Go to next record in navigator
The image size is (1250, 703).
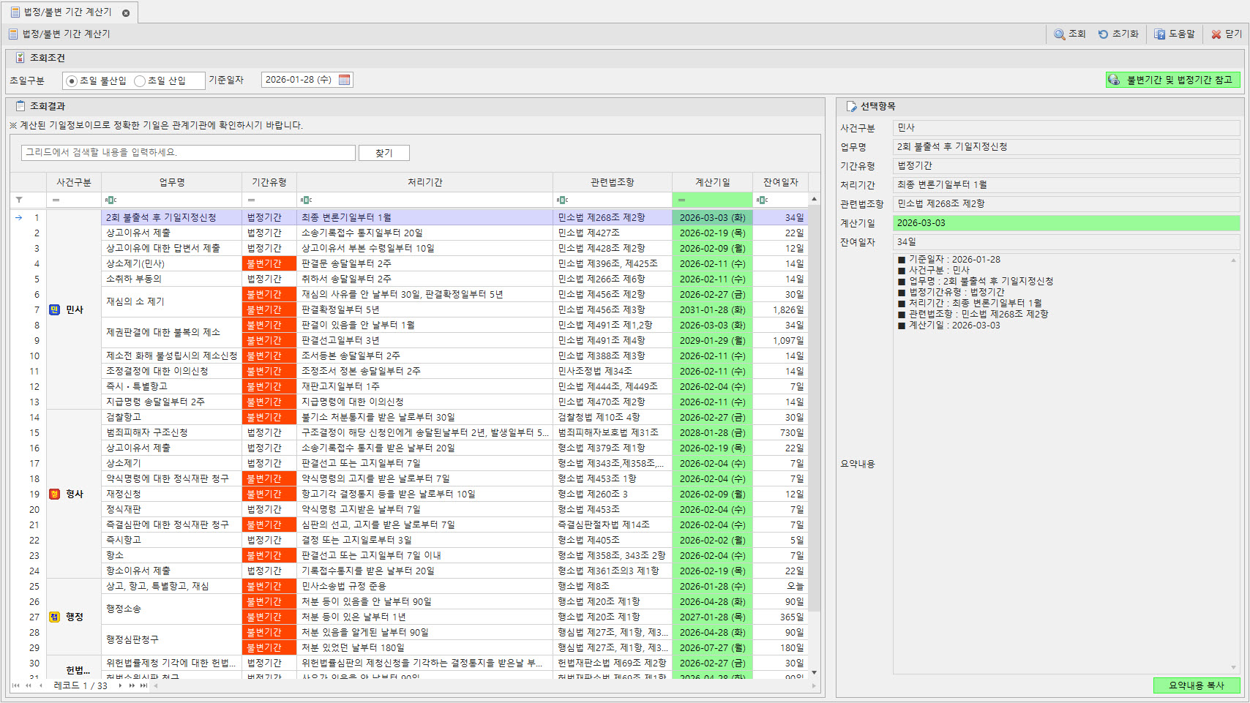pyautogui.click(x=120, y=685)
